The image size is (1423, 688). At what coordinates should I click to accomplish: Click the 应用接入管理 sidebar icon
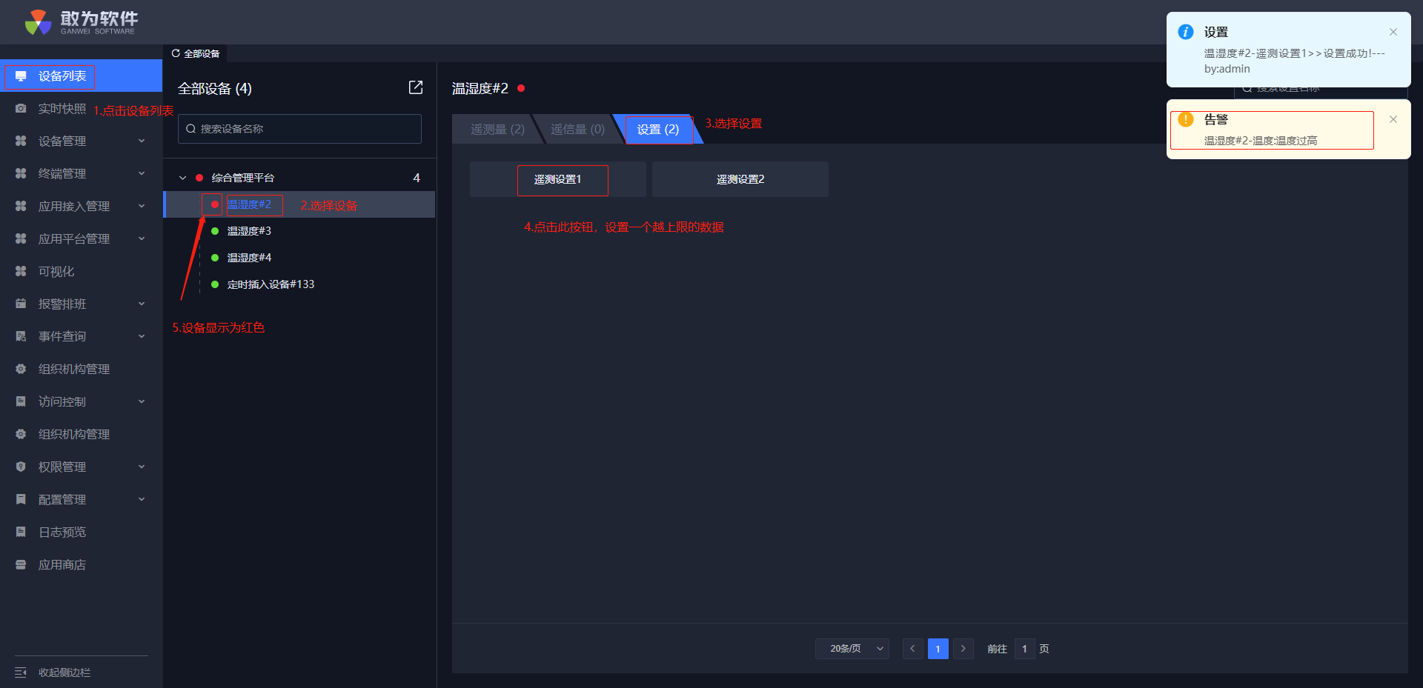pos(21,206)
